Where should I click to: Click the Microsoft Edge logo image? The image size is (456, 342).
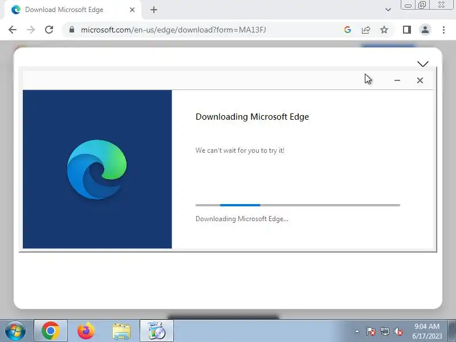coord(97,169)
